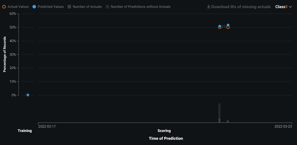The height and width of the screenshot is (145, 297).
Task: Click the blue Predicted Values legend dot
Action: pyautogui.click(x=34, y=7)
